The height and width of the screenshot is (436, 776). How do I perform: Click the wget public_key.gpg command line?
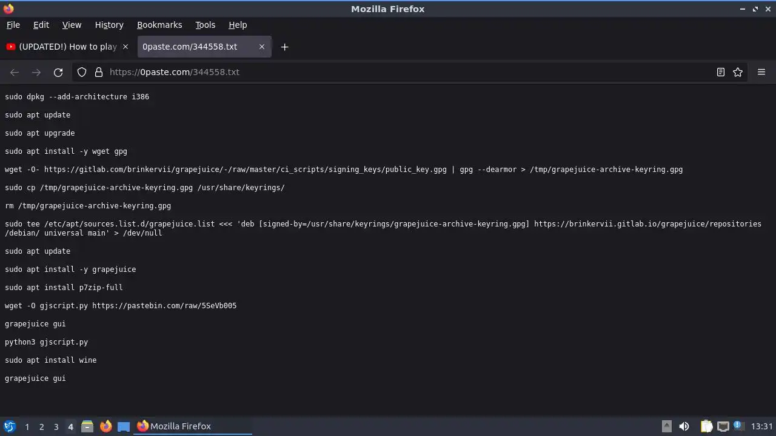[344, 170]
